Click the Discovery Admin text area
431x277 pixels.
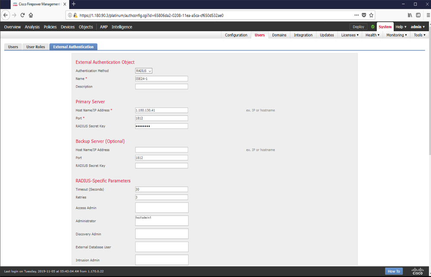[162, 233]
